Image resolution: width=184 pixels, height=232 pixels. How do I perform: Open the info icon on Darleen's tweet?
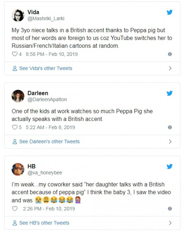tap(170, 127)
